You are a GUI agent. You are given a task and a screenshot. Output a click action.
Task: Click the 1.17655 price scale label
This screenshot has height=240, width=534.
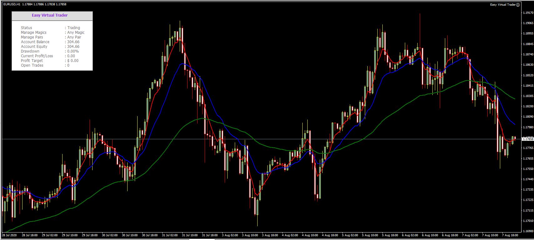[x=528, y=159]
